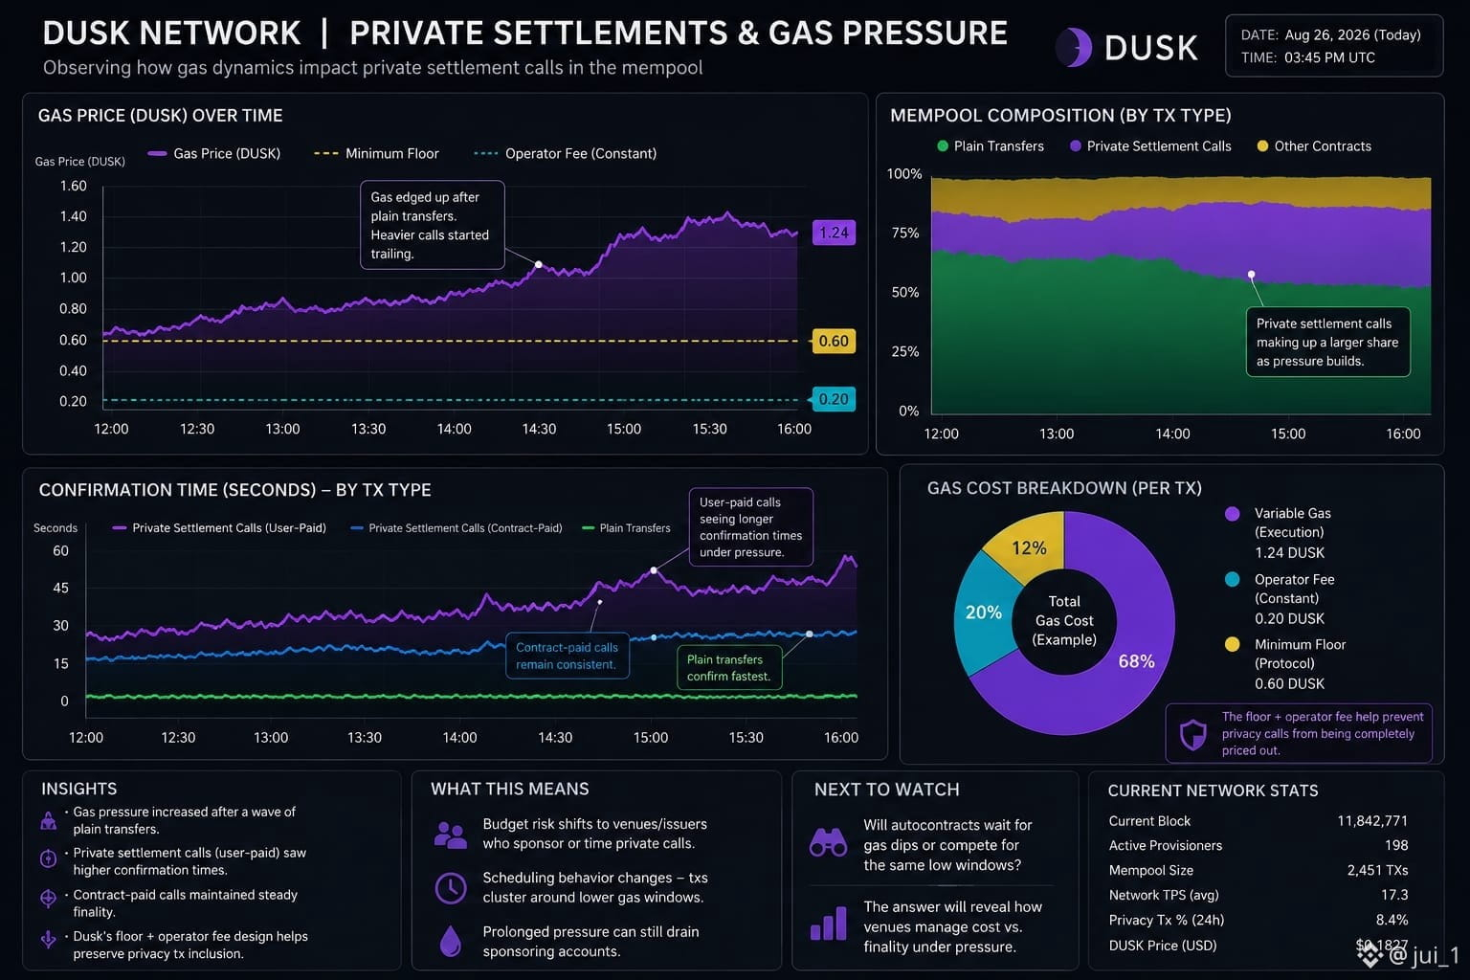Image resolution: width=1470 pixels, height=980 pixels.
Task: Click the white marker dot on the gas price line
Action: 539,264
